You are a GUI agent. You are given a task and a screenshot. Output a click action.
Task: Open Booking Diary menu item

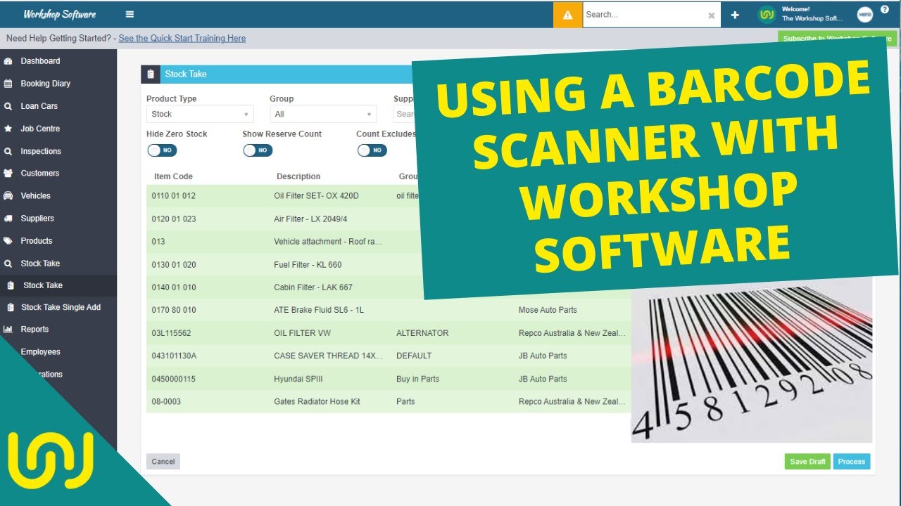click(45, 84)
